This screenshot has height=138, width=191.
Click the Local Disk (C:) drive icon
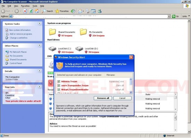tap(52, 49)
